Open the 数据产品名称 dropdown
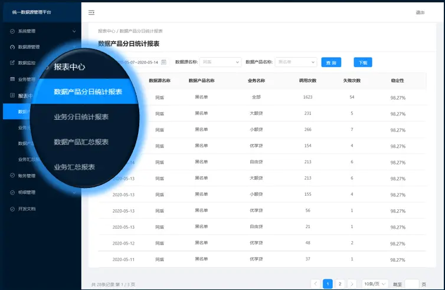Image resolution: width=445 pixels, height=290 pixels. coord(296,62)
